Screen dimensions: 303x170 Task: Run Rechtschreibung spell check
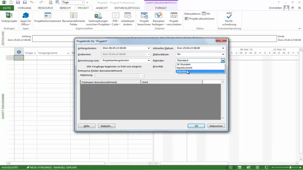click(x=229, y=19)
